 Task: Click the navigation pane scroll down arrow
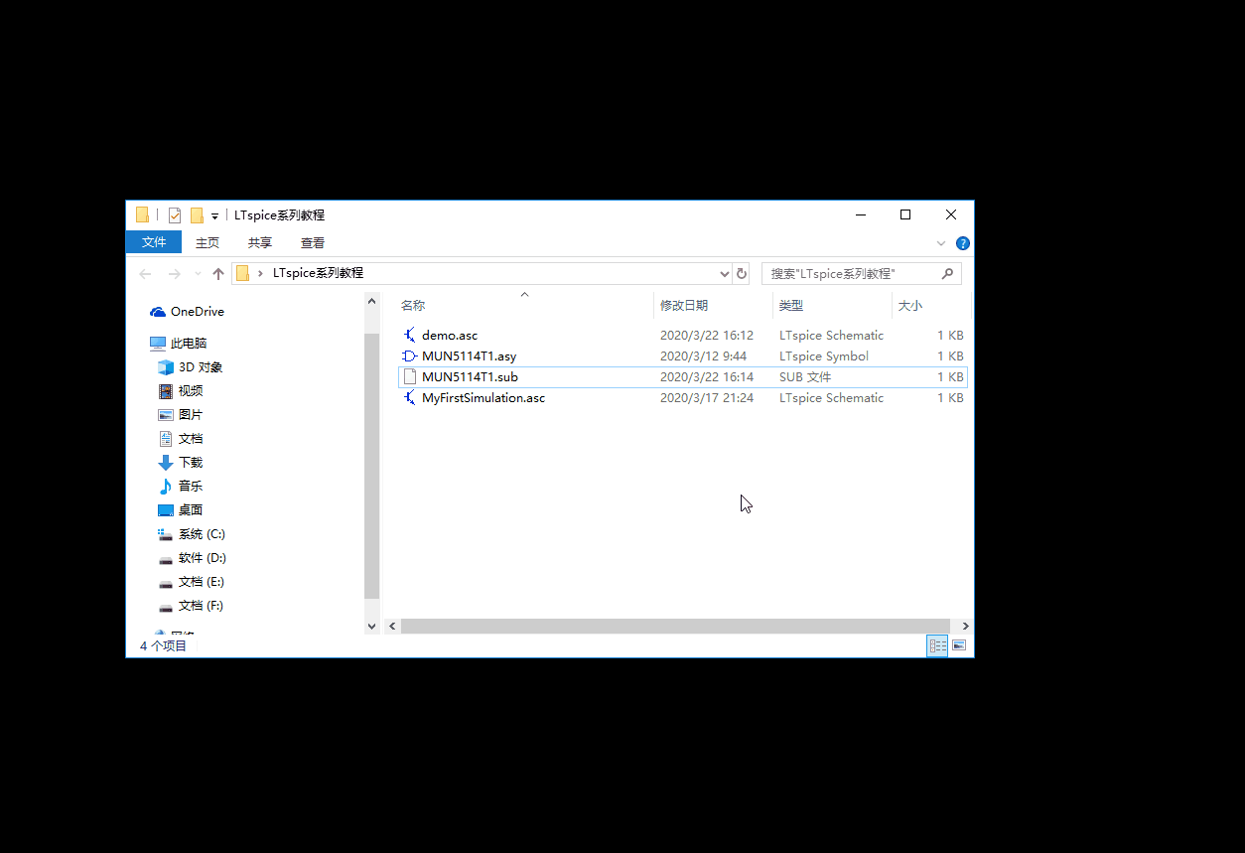tap(372, 627)
